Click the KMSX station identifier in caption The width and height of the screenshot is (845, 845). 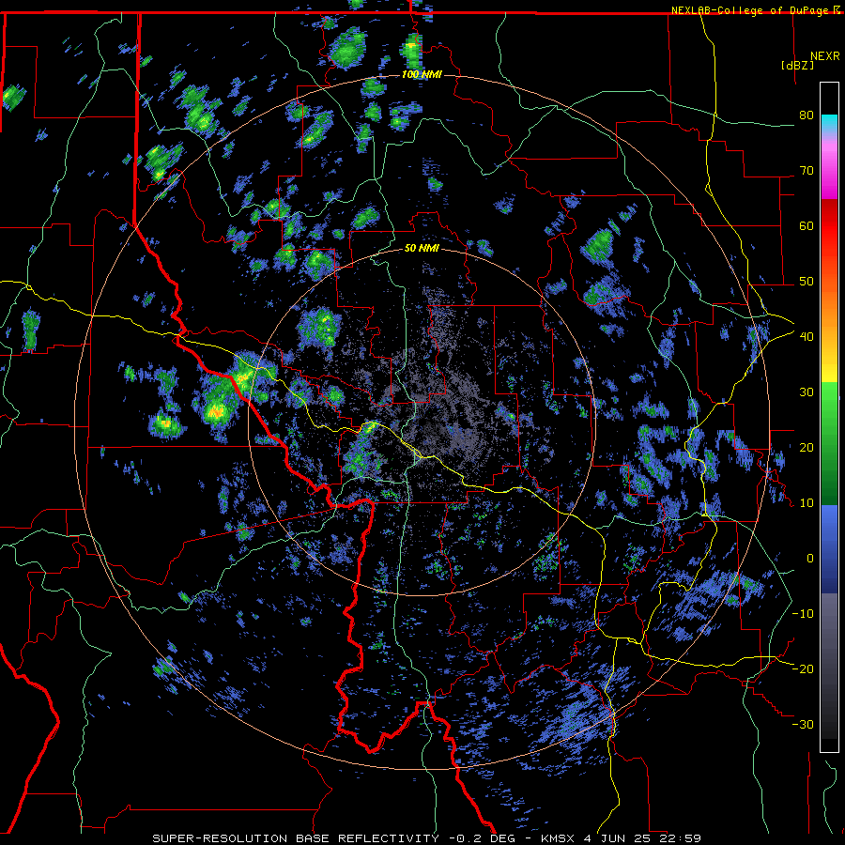(x=558, y=838)
